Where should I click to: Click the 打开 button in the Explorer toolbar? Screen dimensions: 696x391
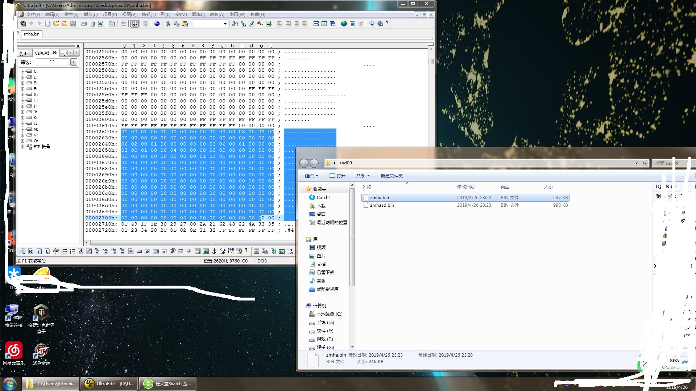(337, 176)
